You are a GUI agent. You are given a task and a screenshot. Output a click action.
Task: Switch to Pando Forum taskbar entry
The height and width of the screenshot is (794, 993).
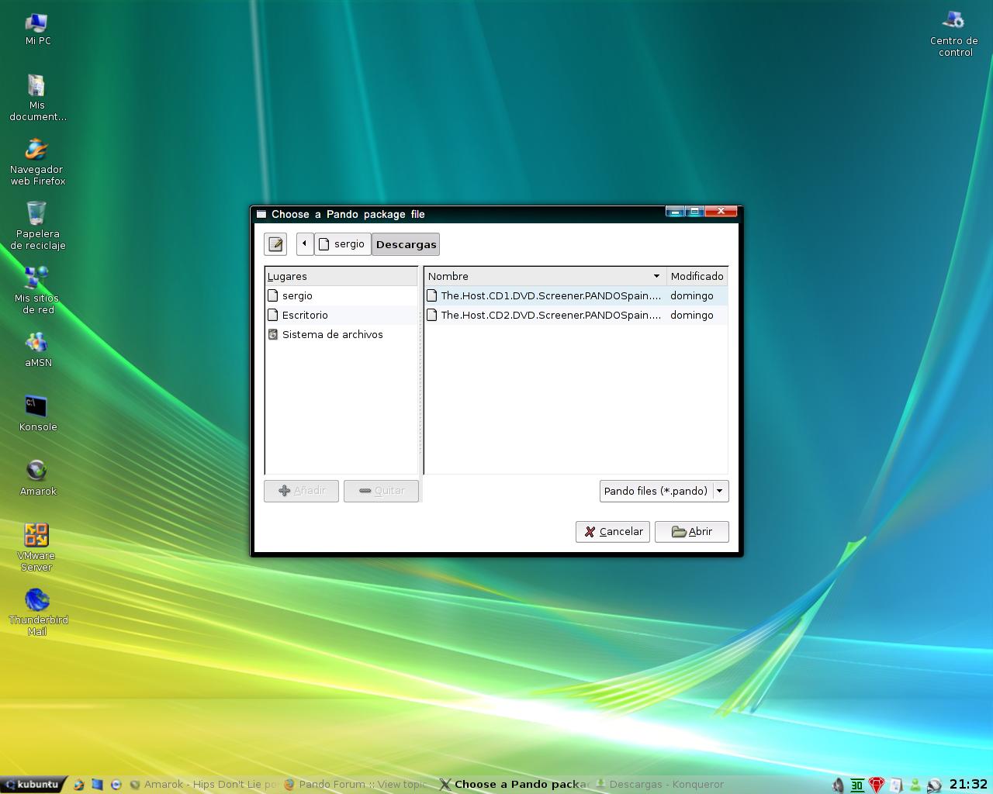pyautogui.click(x=355, y=785)
